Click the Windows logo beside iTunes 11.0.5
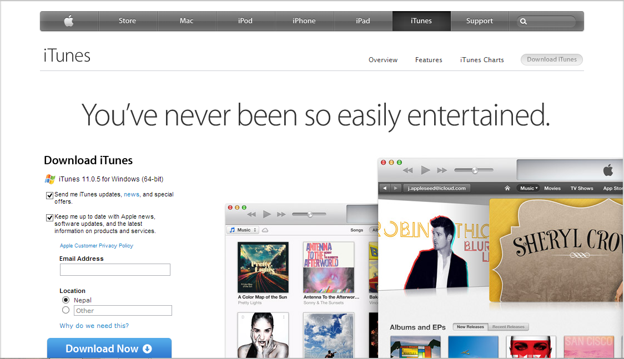This screenshot has width=624, height=359. (x=50, y=179)
